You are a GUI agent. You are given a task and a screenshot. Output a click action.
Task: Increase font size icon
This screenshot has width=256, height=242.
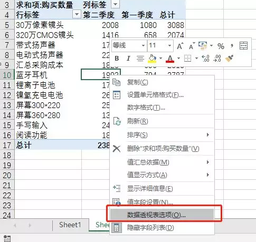(180, 46)
